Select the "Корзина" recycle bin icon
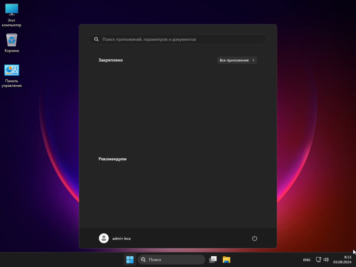 click(x=12, y=43)
